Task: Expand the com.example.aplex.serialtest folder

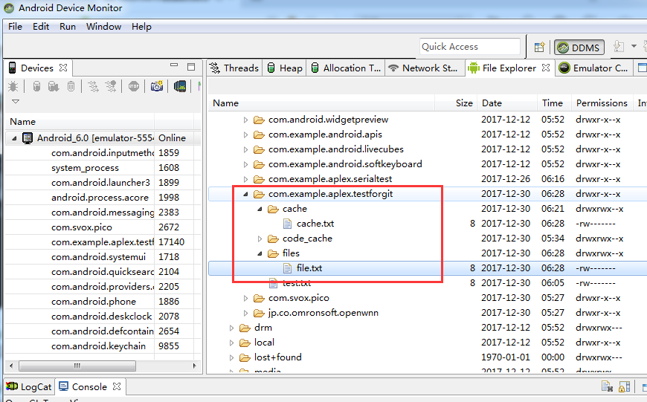Action: [x=245, y=179]
